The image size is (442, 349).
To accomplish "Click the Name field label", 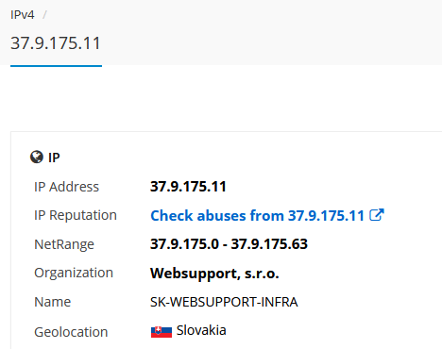I will 53,302.
